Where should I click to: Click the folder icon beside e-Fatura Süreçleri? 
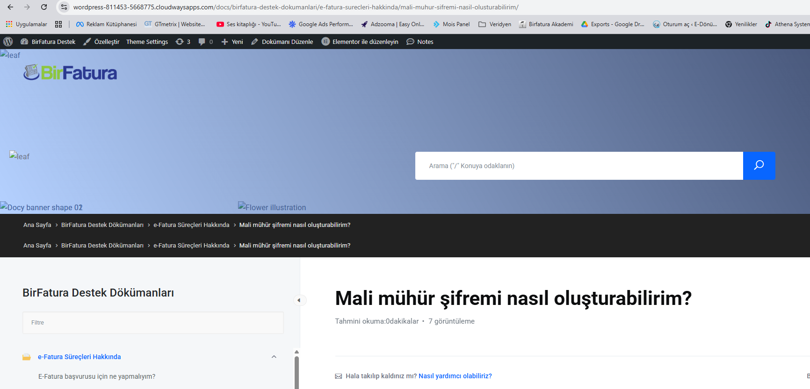(27, 357)
